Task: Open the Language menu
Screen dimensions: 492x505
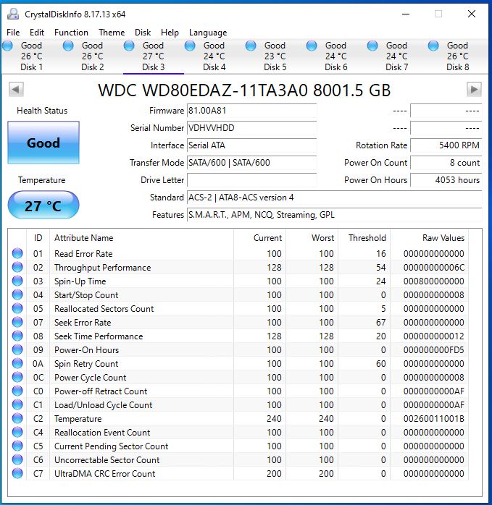Action: 208,33
